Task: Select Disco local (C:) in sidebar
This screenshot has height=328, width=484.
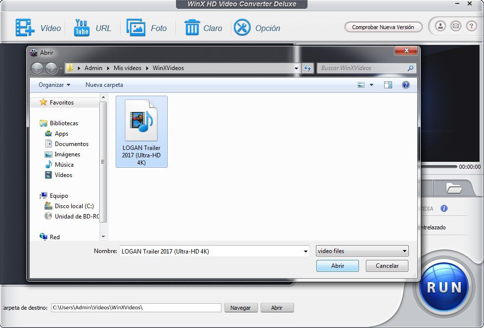Action: 74,206
